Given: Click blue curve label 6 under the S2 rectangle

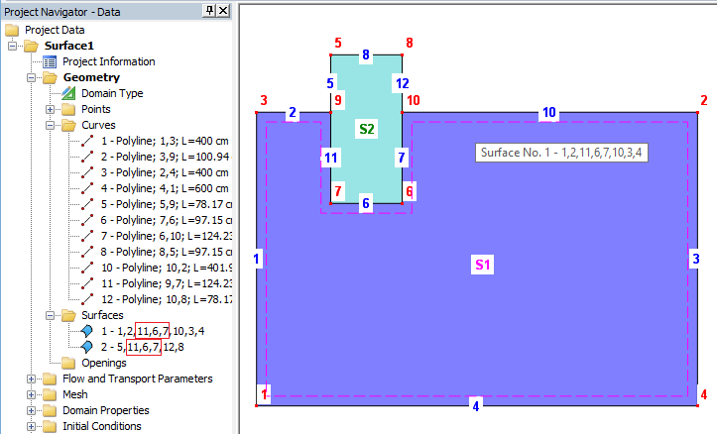Looking at the screenshot, I should point(366,203).
